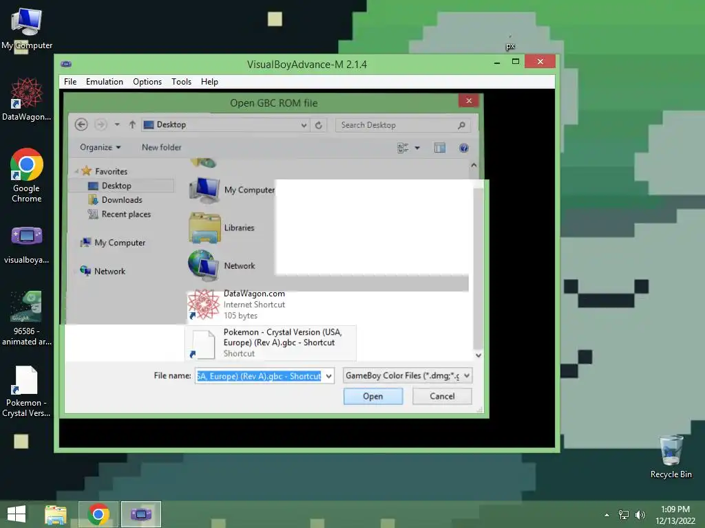This screenshot has width=705, height=528.
Task: Select the DataWagon.com Internet Shortcut file
Action: click(x=237, y=305)
